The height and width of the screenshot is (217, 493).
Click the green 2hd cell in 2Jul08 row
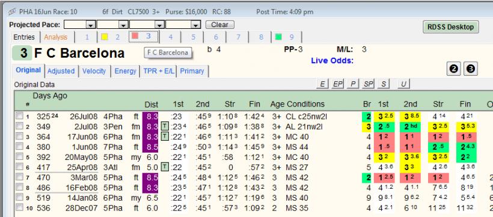[x=410, y=127]
